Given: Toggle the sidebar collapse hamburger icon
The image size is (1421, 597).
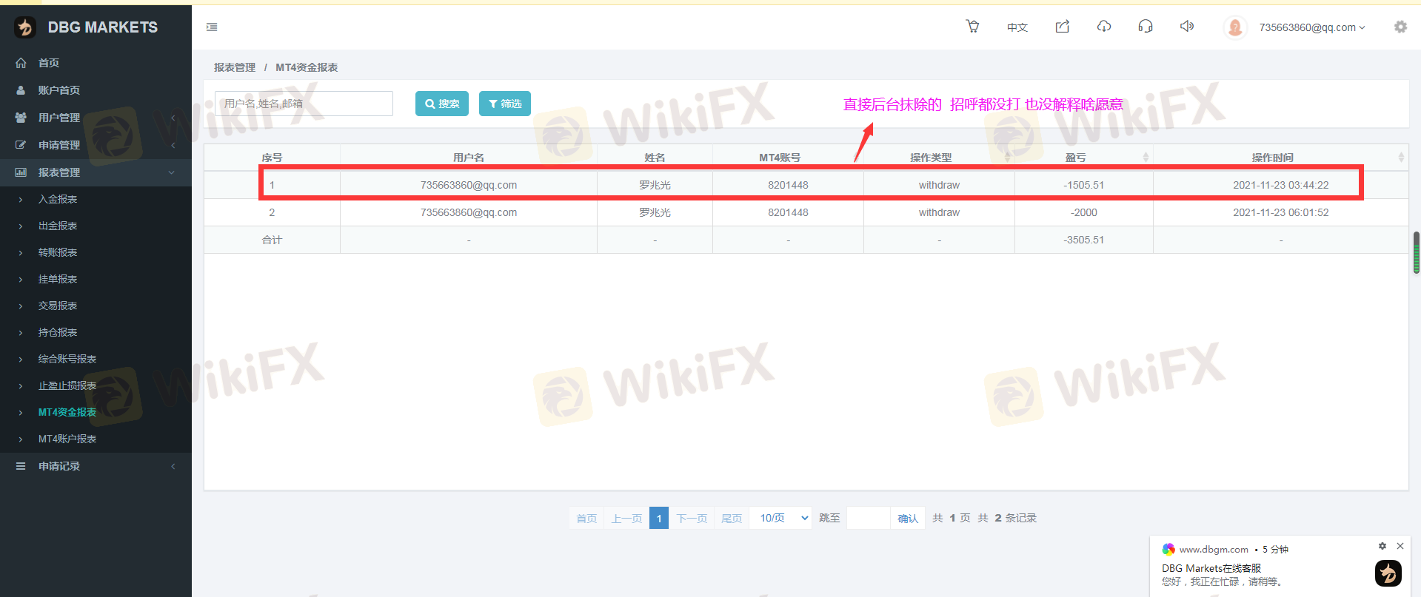Looking at the screenshot, I should pyautogui.click(x=212, y=27).
